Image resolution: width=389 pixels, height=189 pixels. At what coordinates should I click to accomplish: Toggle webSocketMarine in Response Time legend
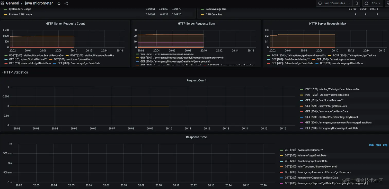pyautogui.click(x=304, y=150)
